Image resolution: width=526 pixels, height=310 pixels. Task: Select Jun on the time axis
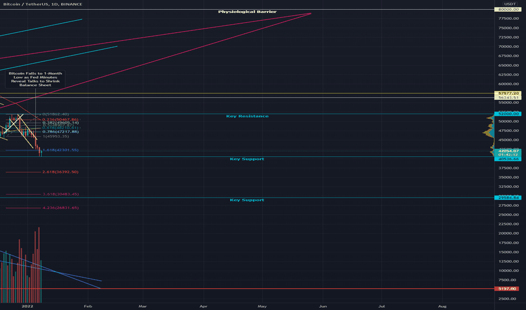click(323, 306)
